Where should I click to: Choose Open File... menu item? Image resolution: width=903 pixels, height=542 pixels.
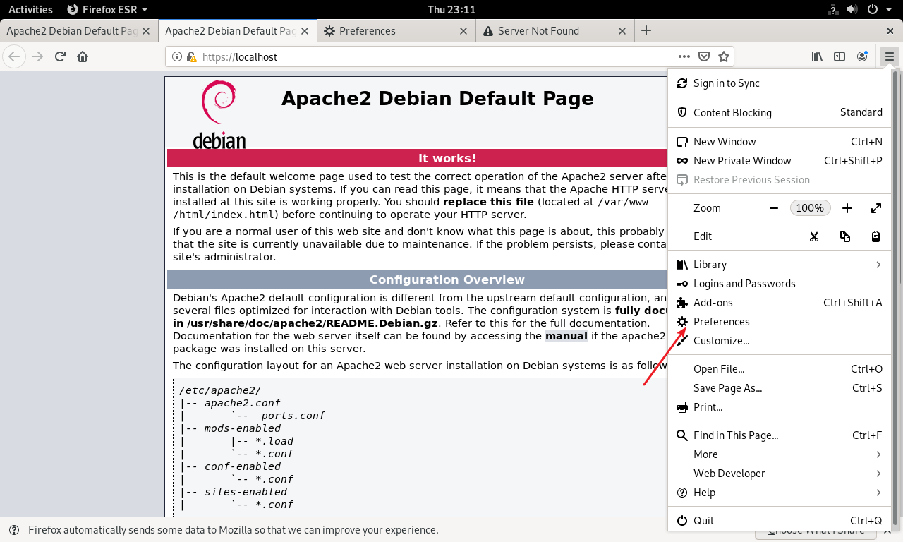click(780, 369)
